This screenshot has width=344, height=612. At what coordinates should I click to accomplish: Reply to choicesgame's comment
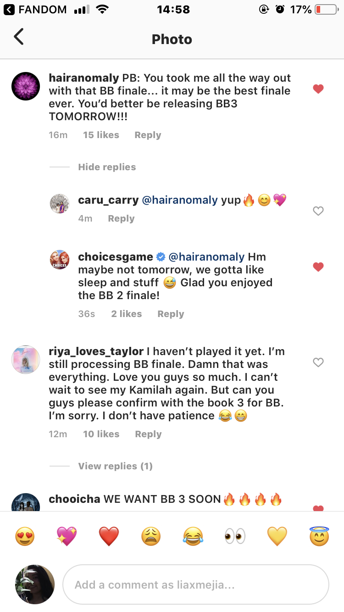pos(171,314)
